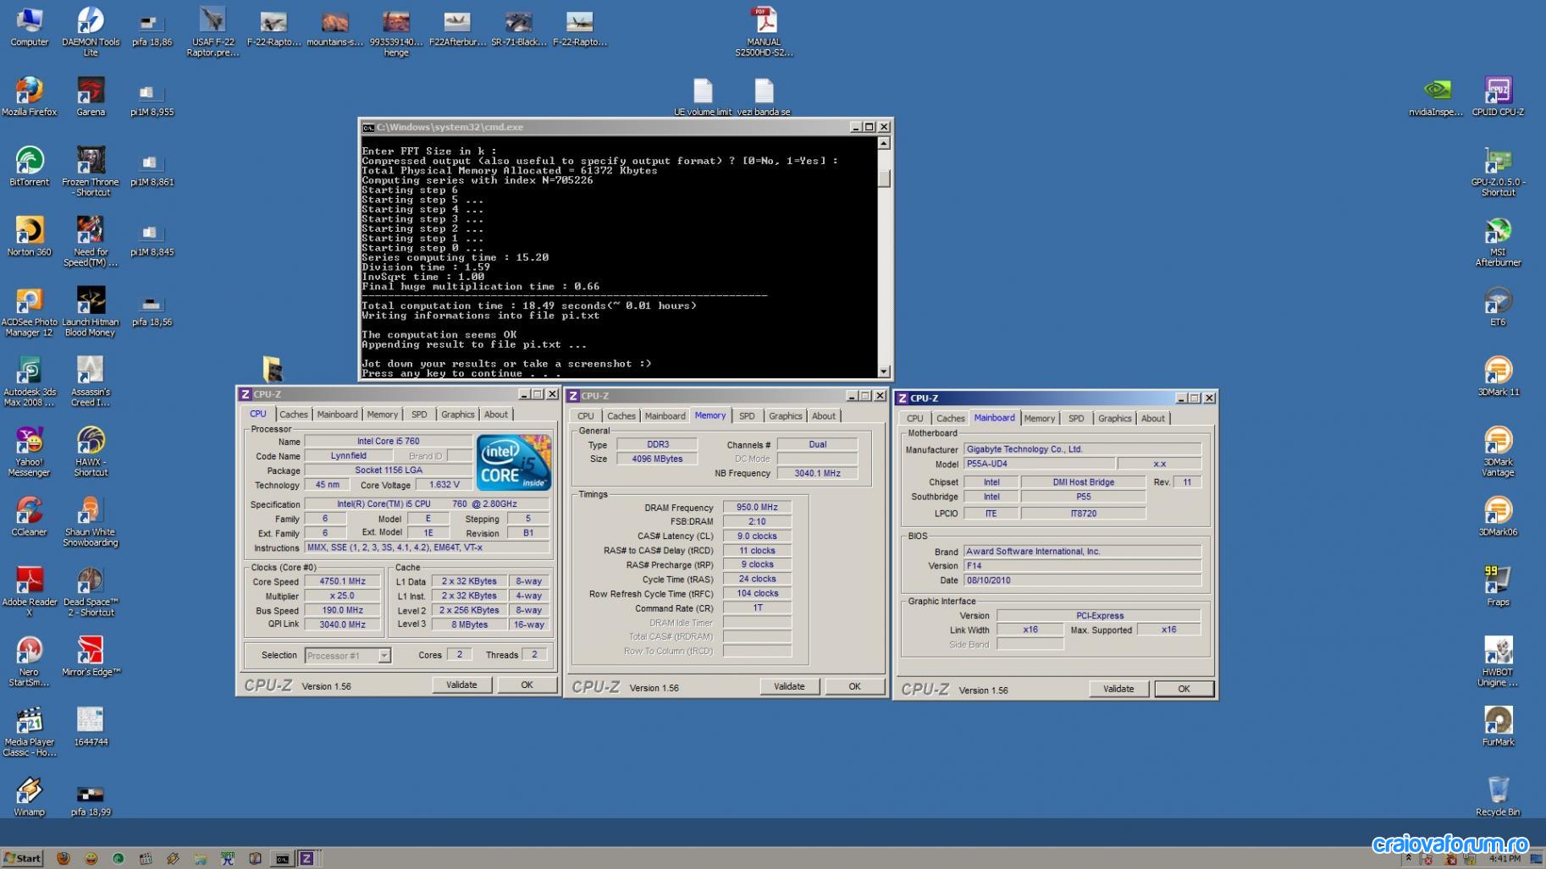Launch nvidiaInspector desktop icon
1546x869 pixels.
pos(1436,96)
